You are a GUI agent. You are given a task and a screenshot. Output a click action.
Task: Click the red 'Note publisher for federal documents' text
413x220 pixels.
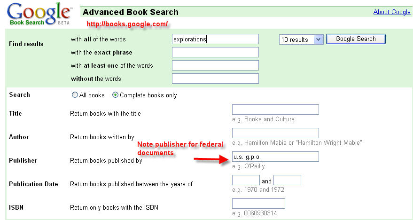click(180, 149)
